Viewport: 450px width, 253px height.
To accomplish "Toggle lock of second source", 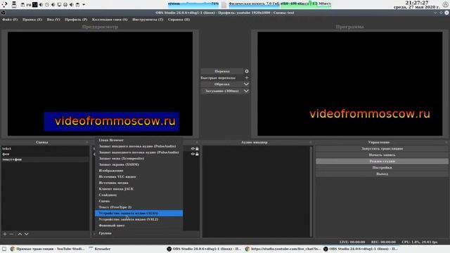I will [x=197, y=154].
